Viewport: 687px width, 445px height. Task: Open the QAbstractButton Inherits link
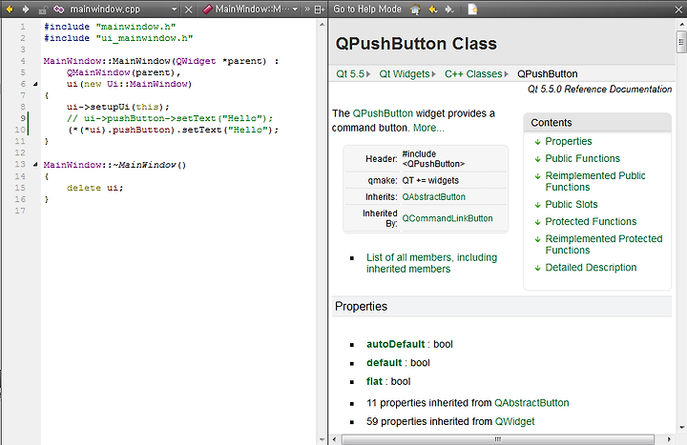click(x=434, y=197)
